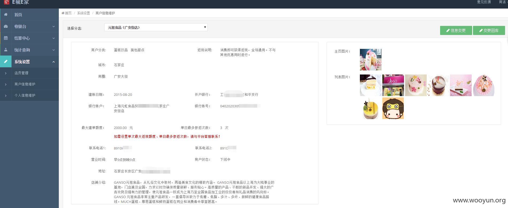Click the 商户信息维护 breadcrumb item
The width and height of the screenshot is (508, 208).
105,13
